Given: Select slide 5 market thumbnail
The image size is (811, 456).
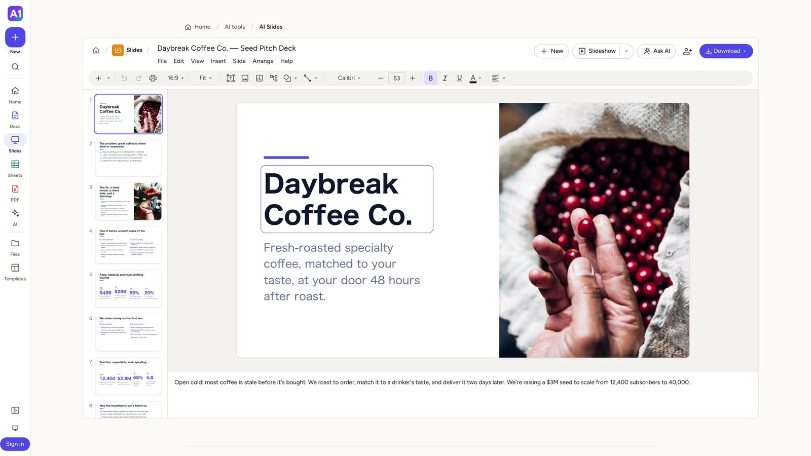Looking at the screenshot, I should click(x=128, y=289).
